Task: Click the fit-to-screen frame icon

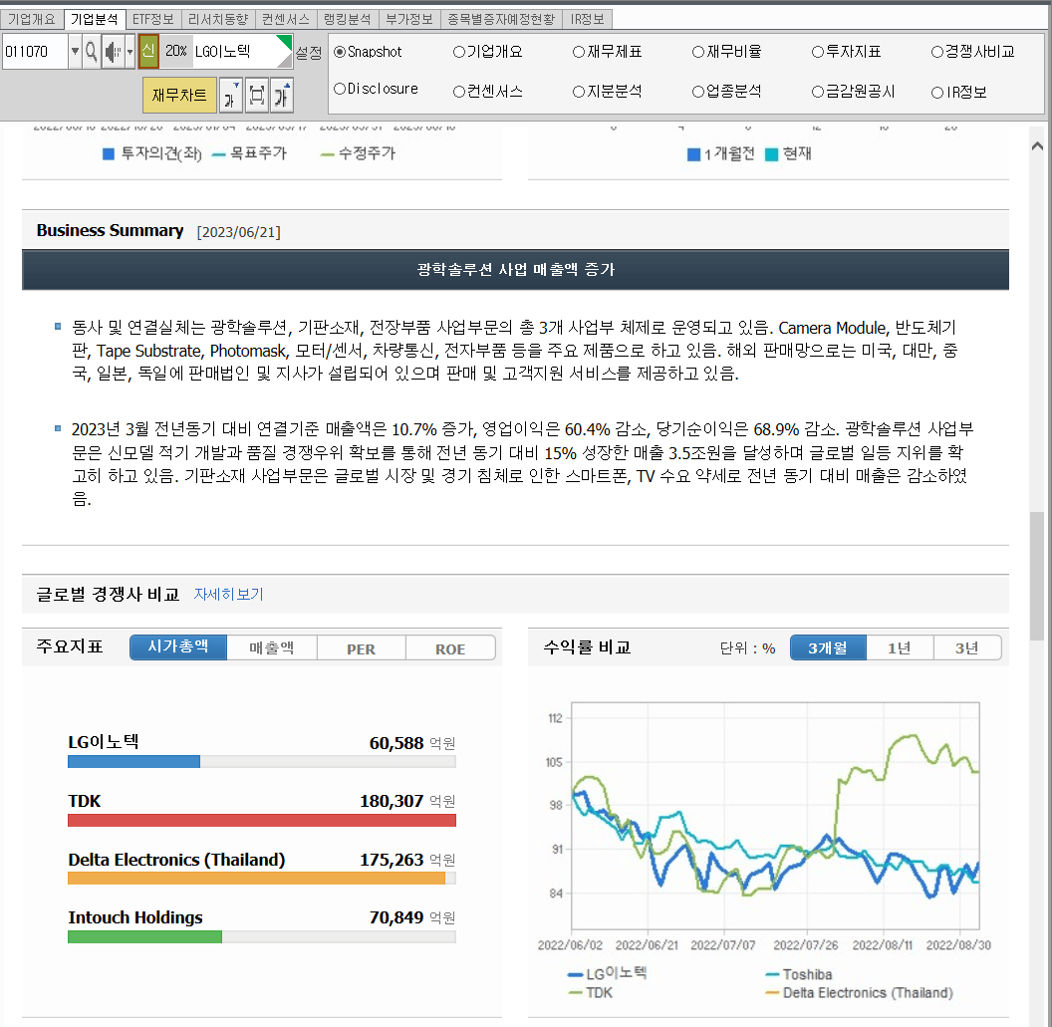Action: tap(256, 96)
